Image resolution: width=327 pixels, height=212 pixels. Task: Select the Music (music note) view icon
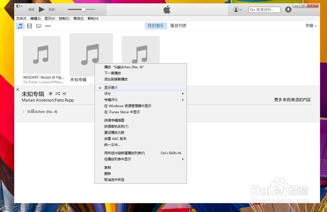point(20,26)
